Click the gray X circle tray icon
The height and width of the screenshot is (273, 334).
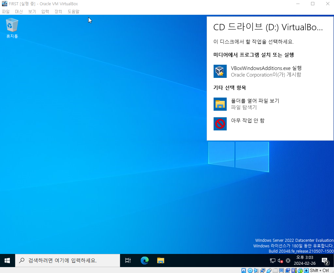point(288,261)
